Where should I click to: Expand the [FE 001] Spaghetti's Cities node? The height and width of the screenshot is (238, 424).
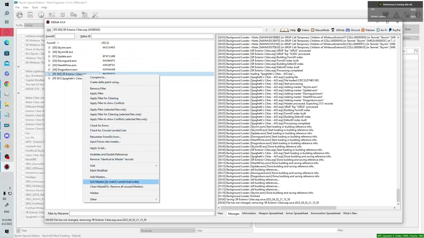[49, 78]
